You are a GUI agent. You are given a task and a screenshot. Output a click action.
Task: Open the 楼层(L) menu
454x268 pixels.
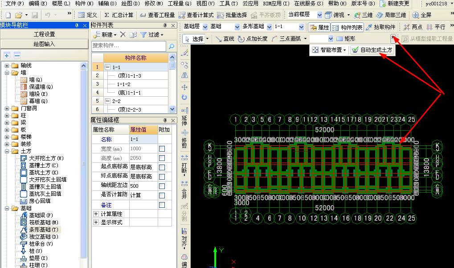61,4
